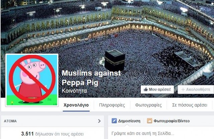Like the page with Μου αρέσει!
Image resolution: width=214 pixels, height=139 pixels.
(157, 90)
